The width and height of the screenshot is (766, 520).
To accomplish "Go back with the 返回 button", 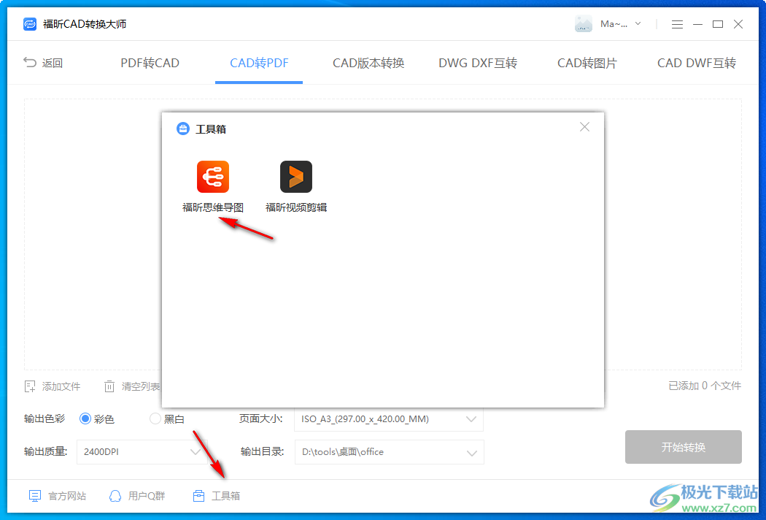I will coord(43,63).
